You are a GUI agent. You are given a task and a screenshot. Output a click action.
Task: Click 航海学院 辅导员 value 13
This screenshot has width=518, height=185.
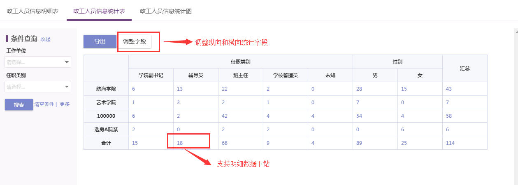(180, 89)
